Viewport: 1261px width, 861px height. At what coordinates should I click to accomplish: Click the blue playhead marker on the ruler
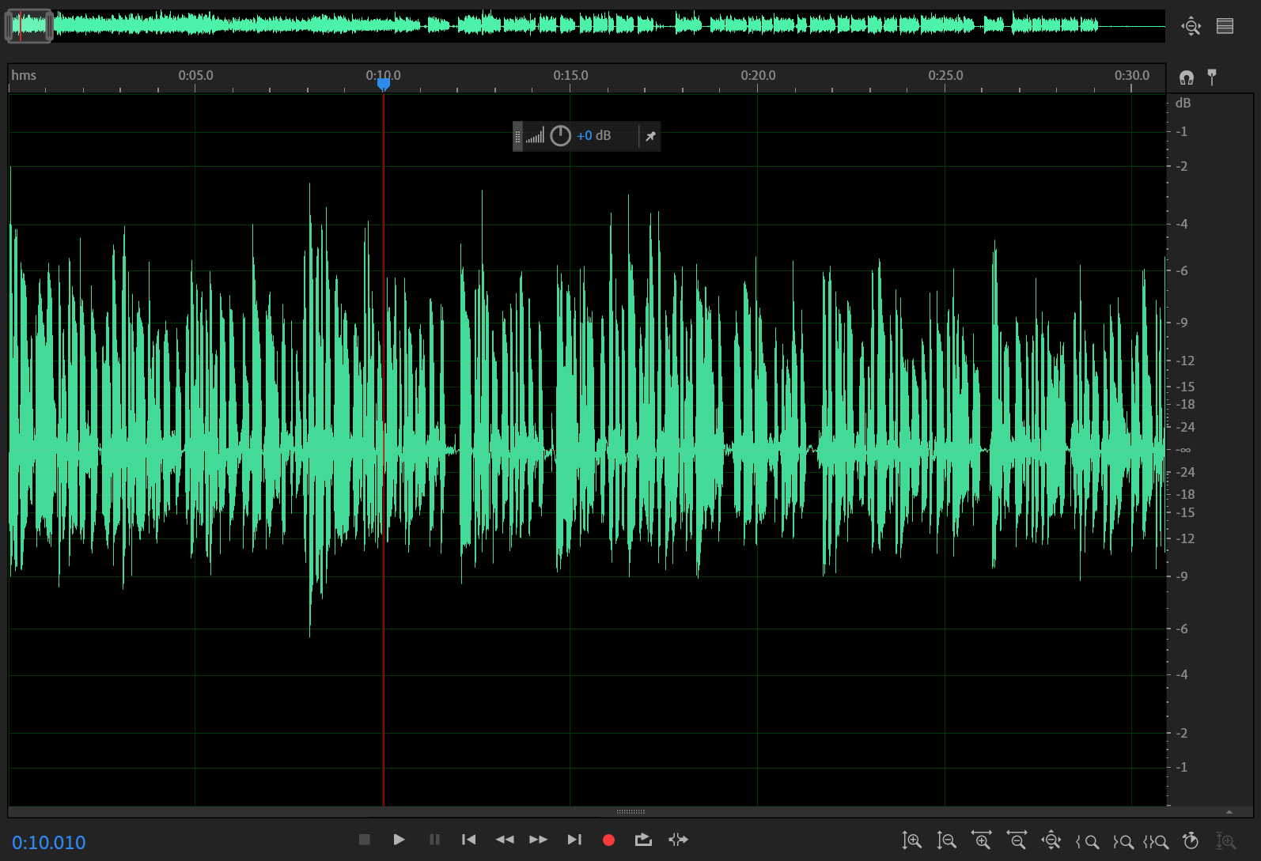pos(384,84)
